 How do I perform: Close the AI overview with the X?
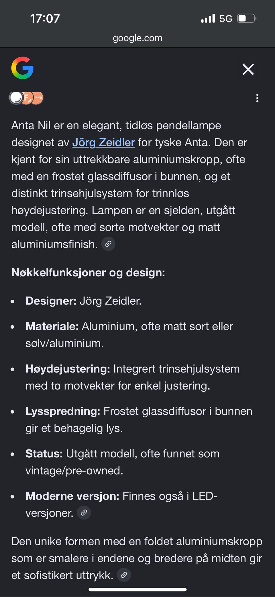coord(248,69)
